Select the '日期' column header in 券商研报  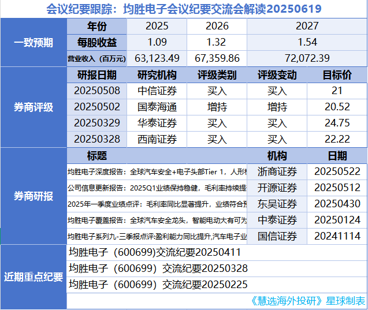point(337,156)
